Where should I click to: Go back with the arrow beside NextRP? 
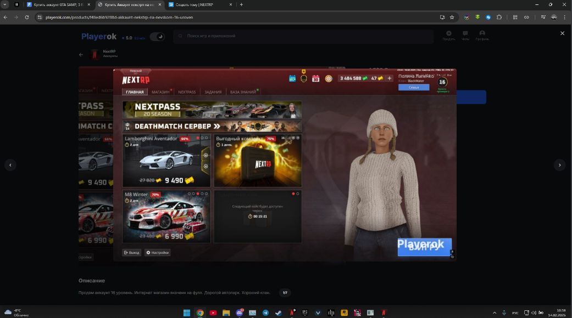[81, 55]
